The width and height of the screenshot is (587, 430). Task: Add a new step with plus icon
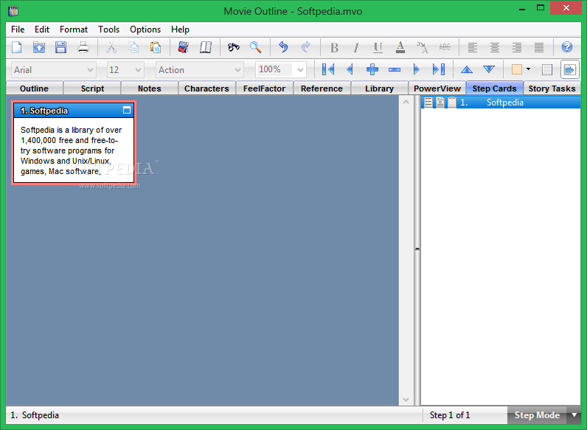pos(372,69)
